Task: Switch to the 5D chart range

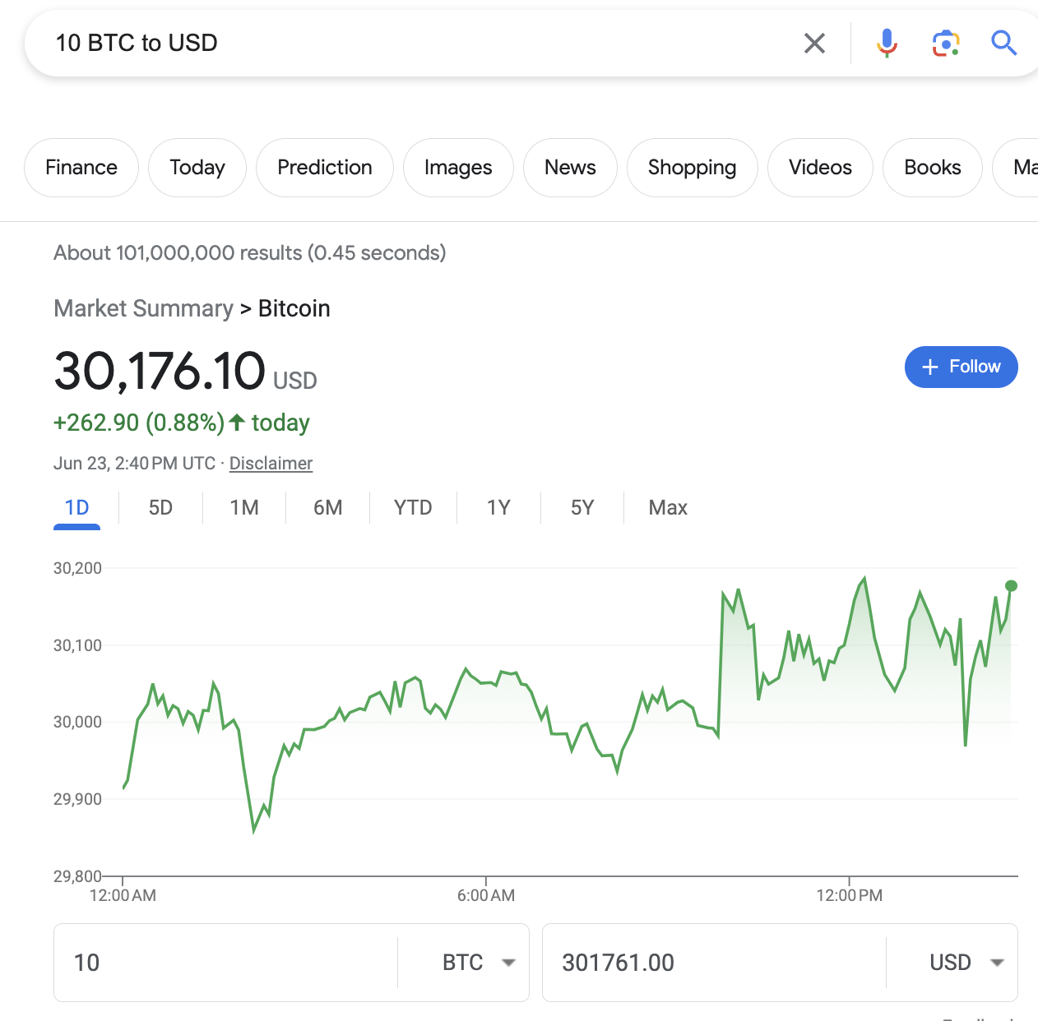Action: click(x=160, y=507)
